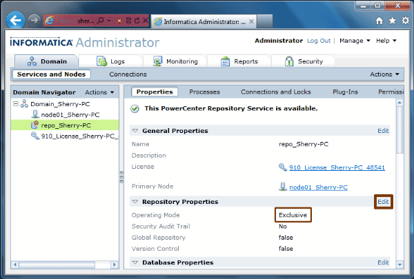The width and height of the screenshot is (414, 279).
Task: Click the green service available checkmark icon
Action: [x=135, y=109]
